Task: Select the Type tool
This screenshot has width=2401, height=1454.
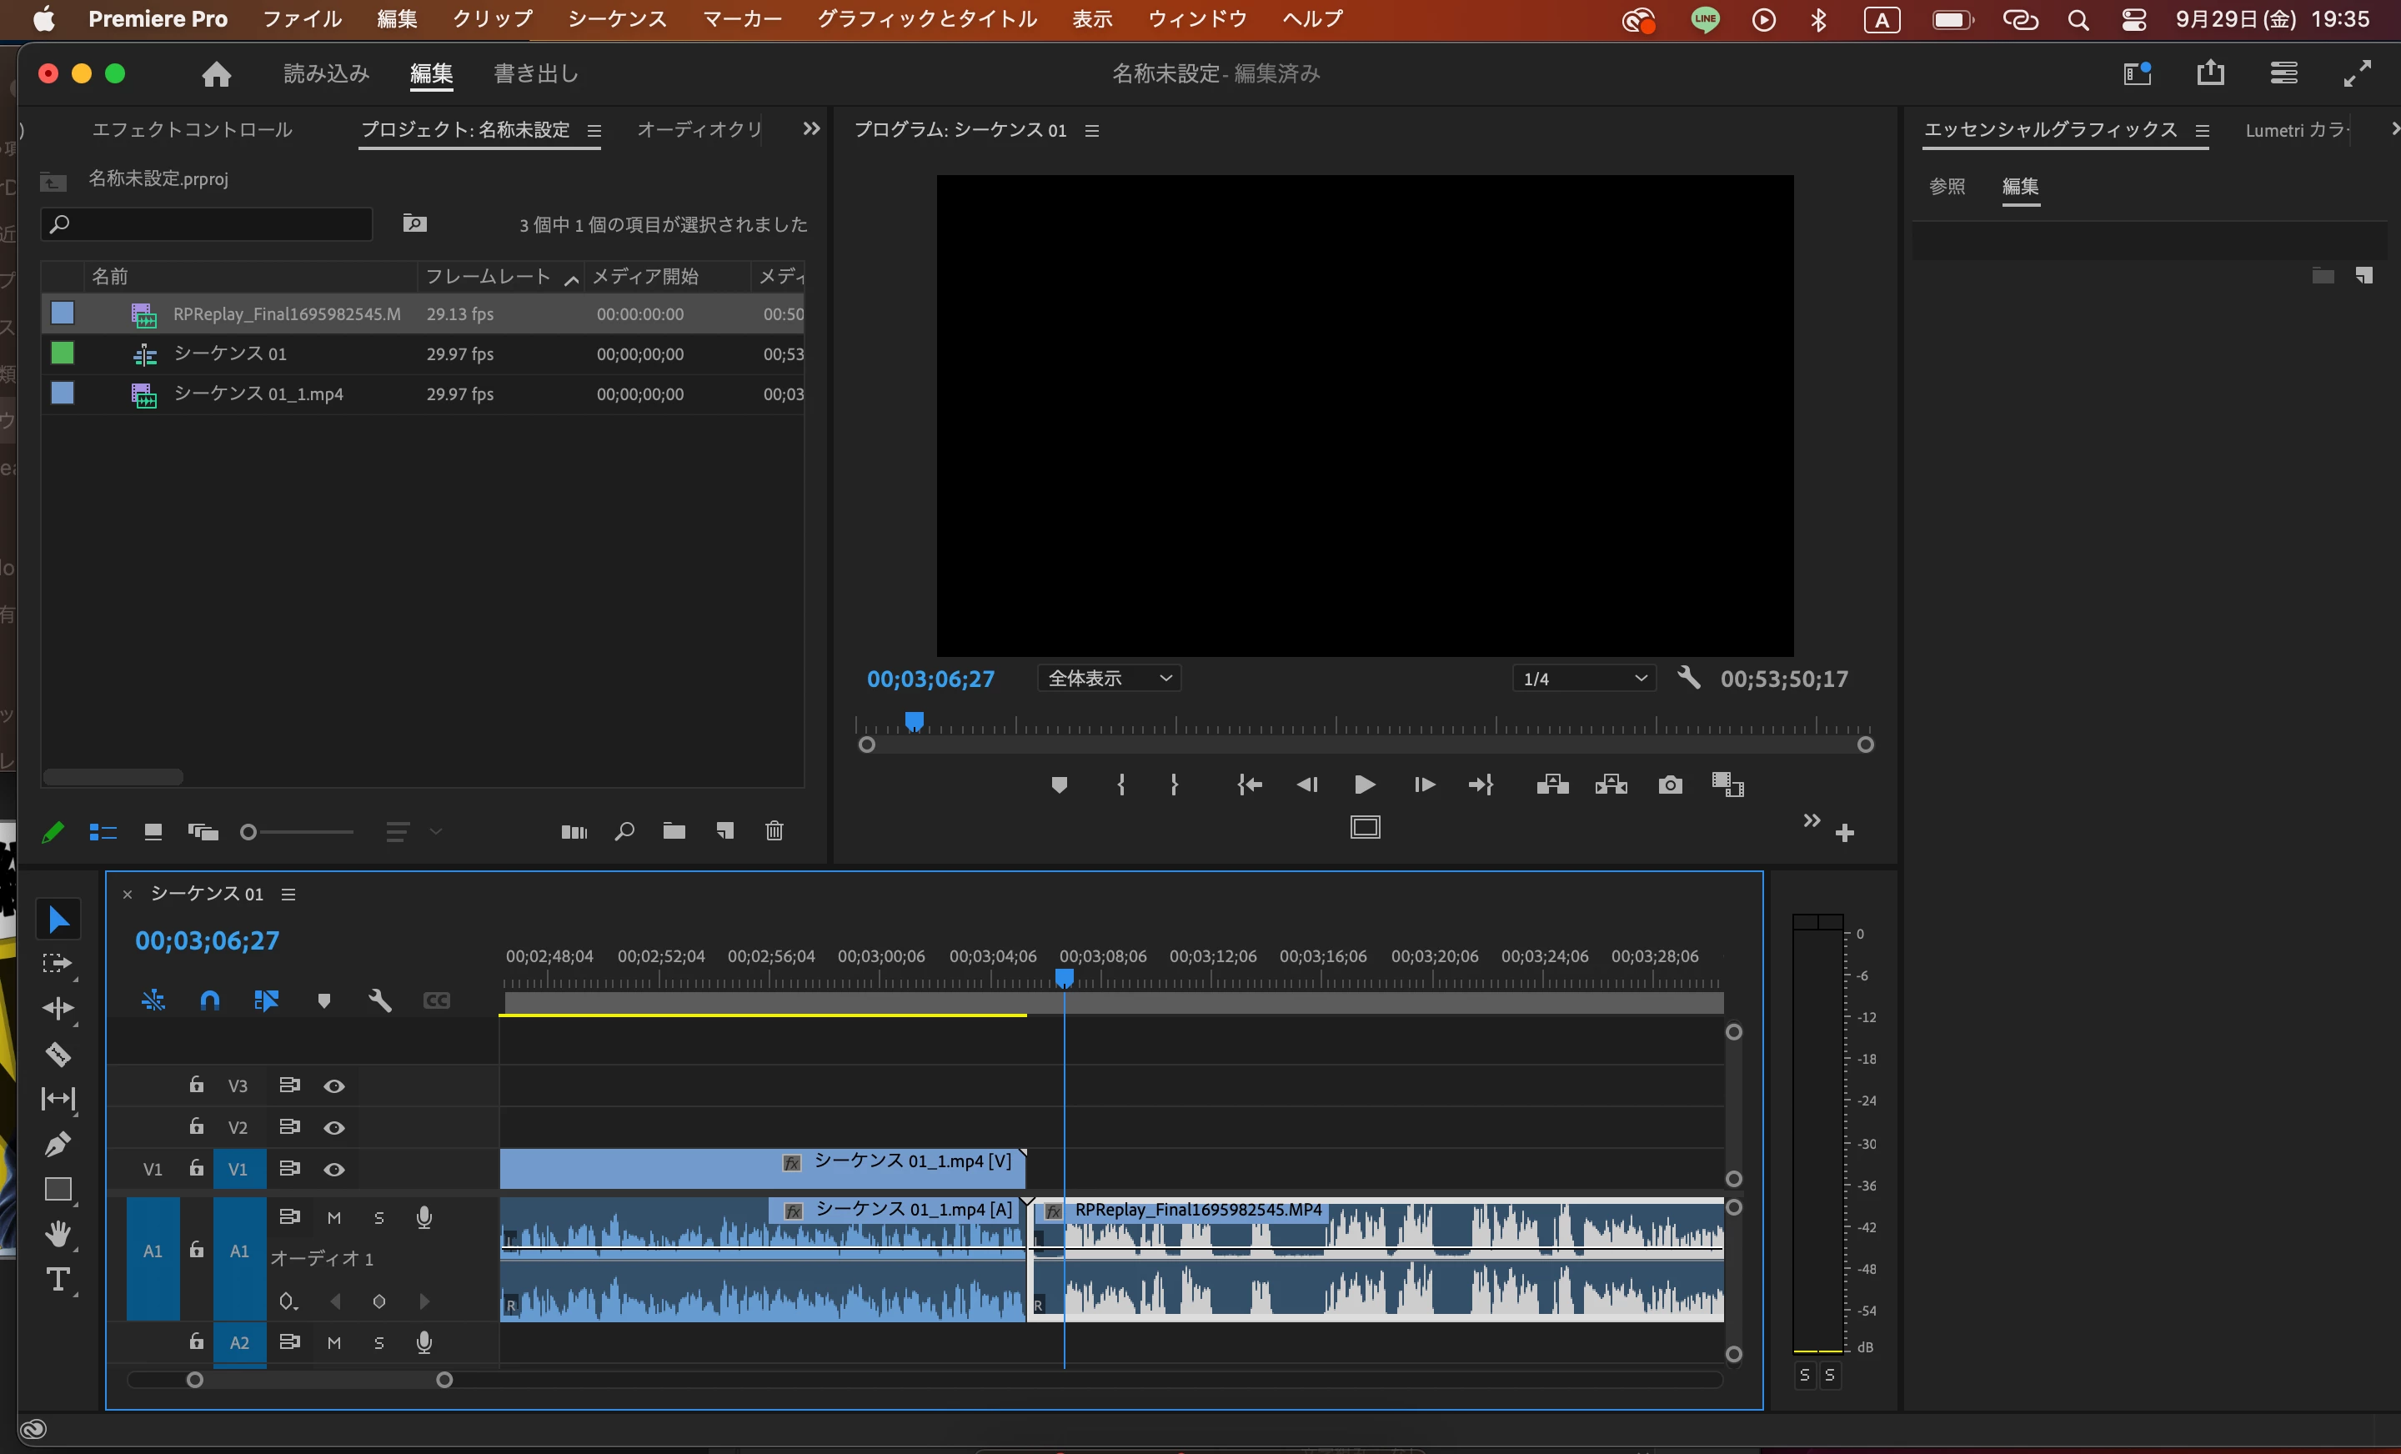Action: [58, 1280]
